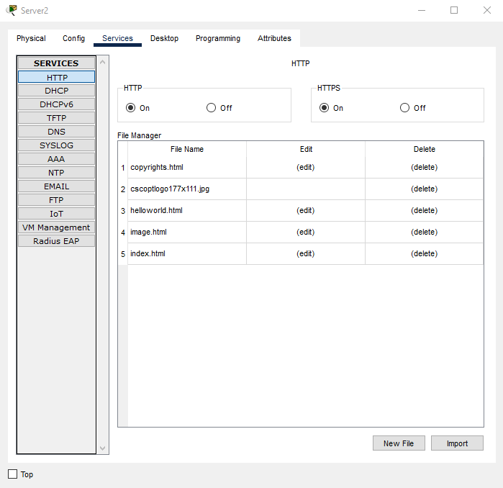Delete image.html file
The height and width of the screenshot is (488, 503).
pos(424,232)
